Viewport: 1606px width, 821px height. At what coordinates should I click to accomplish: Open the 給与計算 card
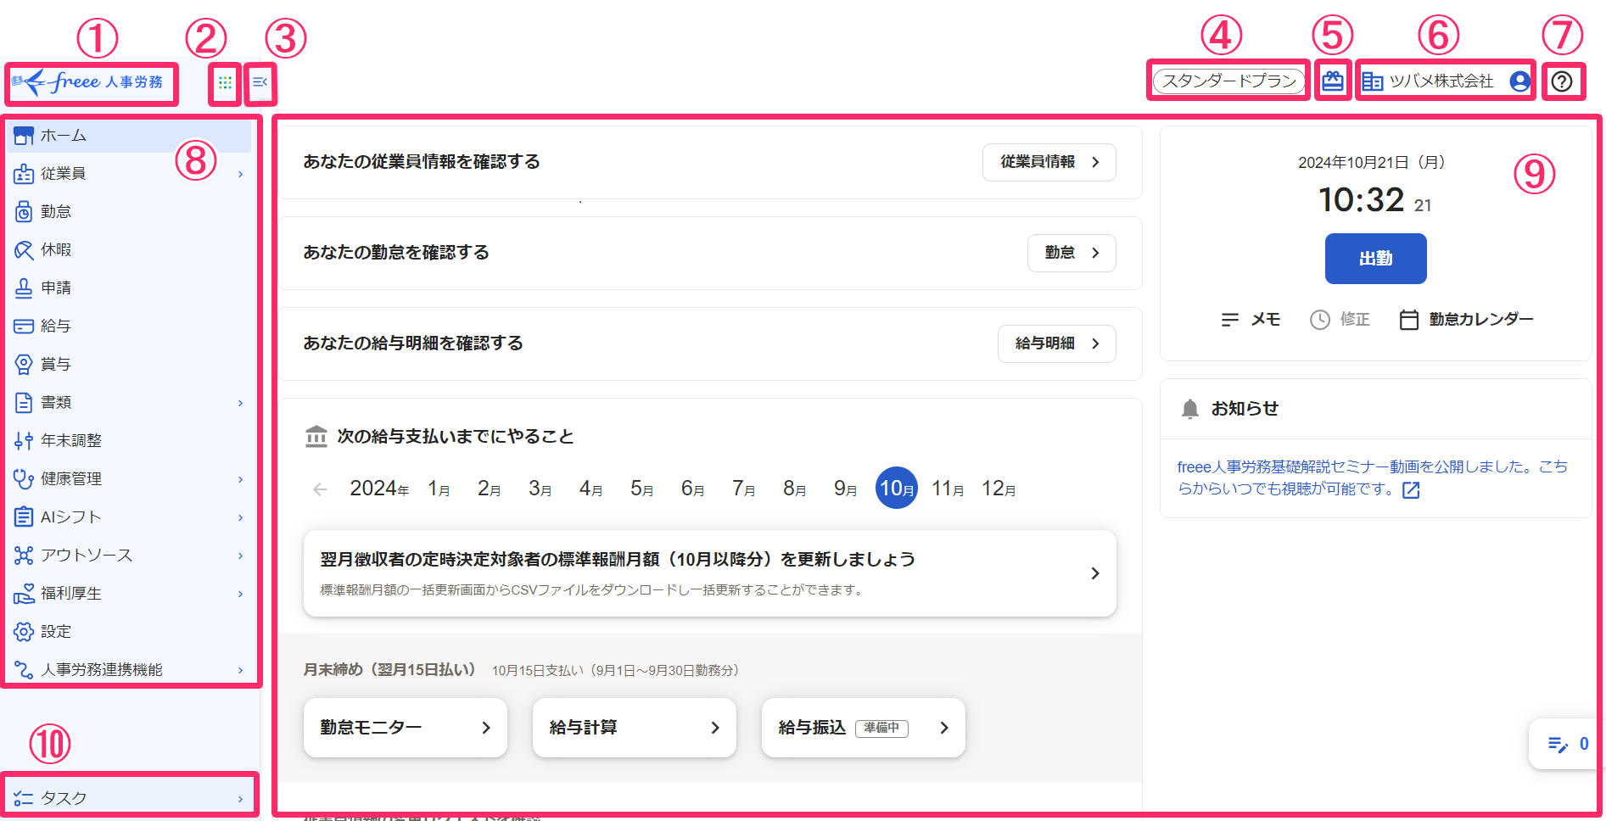pos(635,728)
